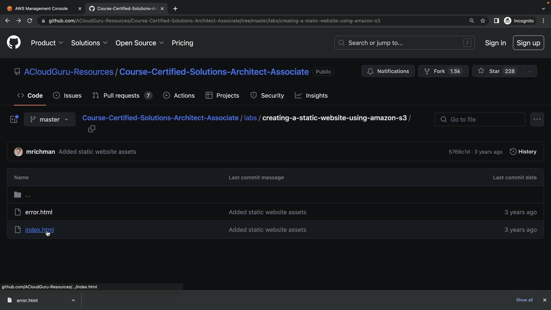Reload the page
Viewport: 551px width, 310px height.
point(30,21)
